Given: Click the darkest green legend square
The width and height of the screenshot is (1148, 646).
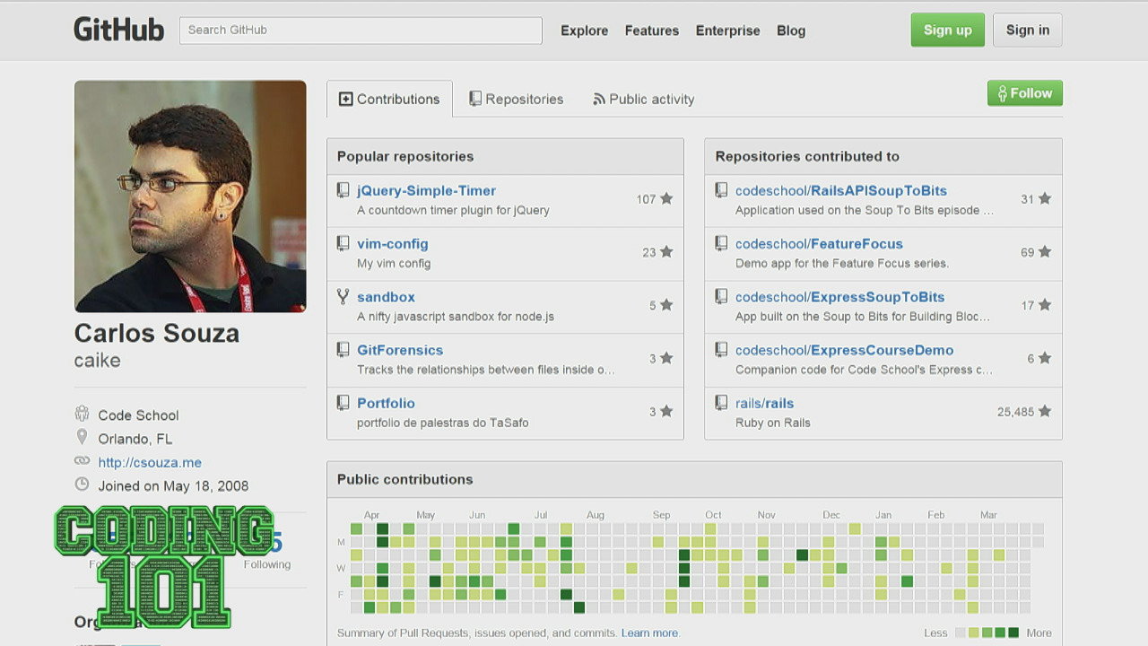Looking at the screenshot, I should (x=1013, y=633).
